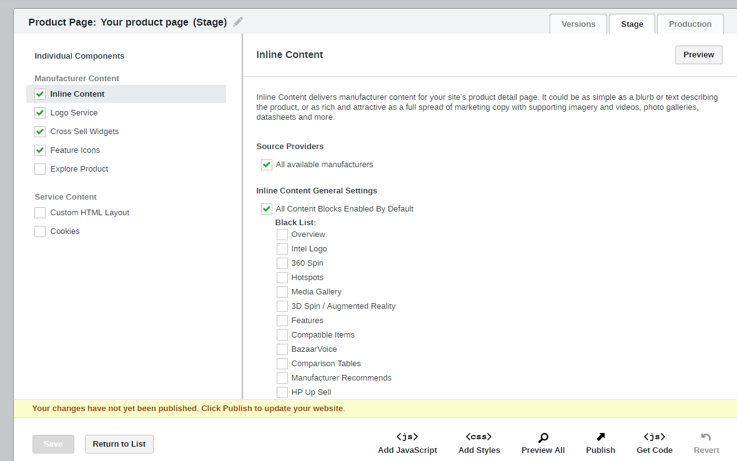Click Inline Content General Settings heading
Screen dimensions: 737x461
pyautogui.click(x=317, y=191)
